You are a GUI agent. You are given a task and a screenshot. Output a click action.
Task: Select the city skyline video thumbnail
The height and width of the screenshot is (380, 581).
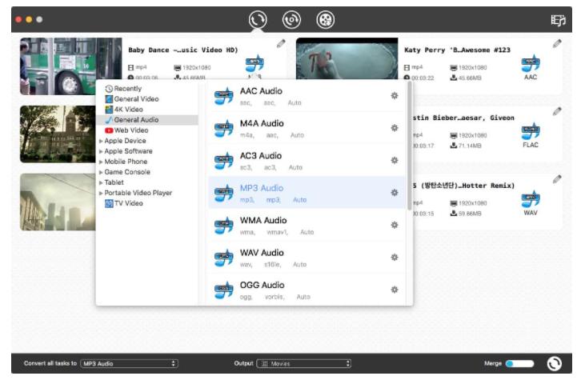[58, 202]
